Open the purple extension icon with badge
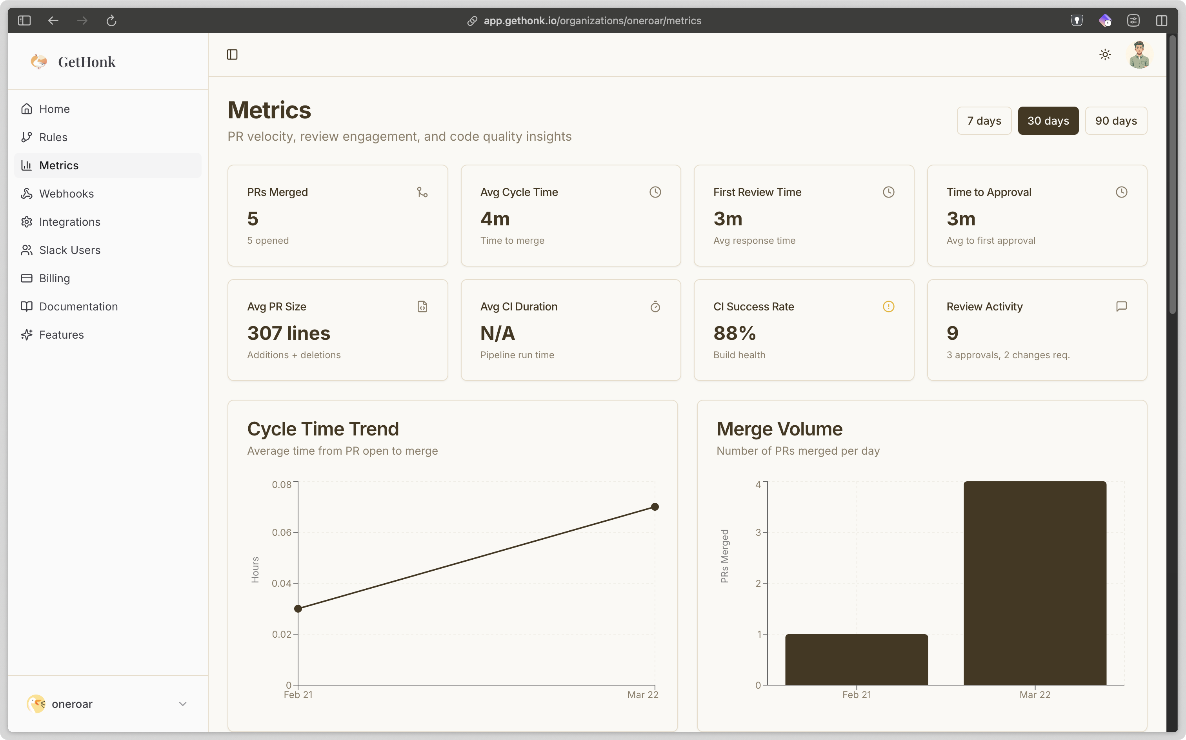1186x740 pixels. click(1105, 20)
